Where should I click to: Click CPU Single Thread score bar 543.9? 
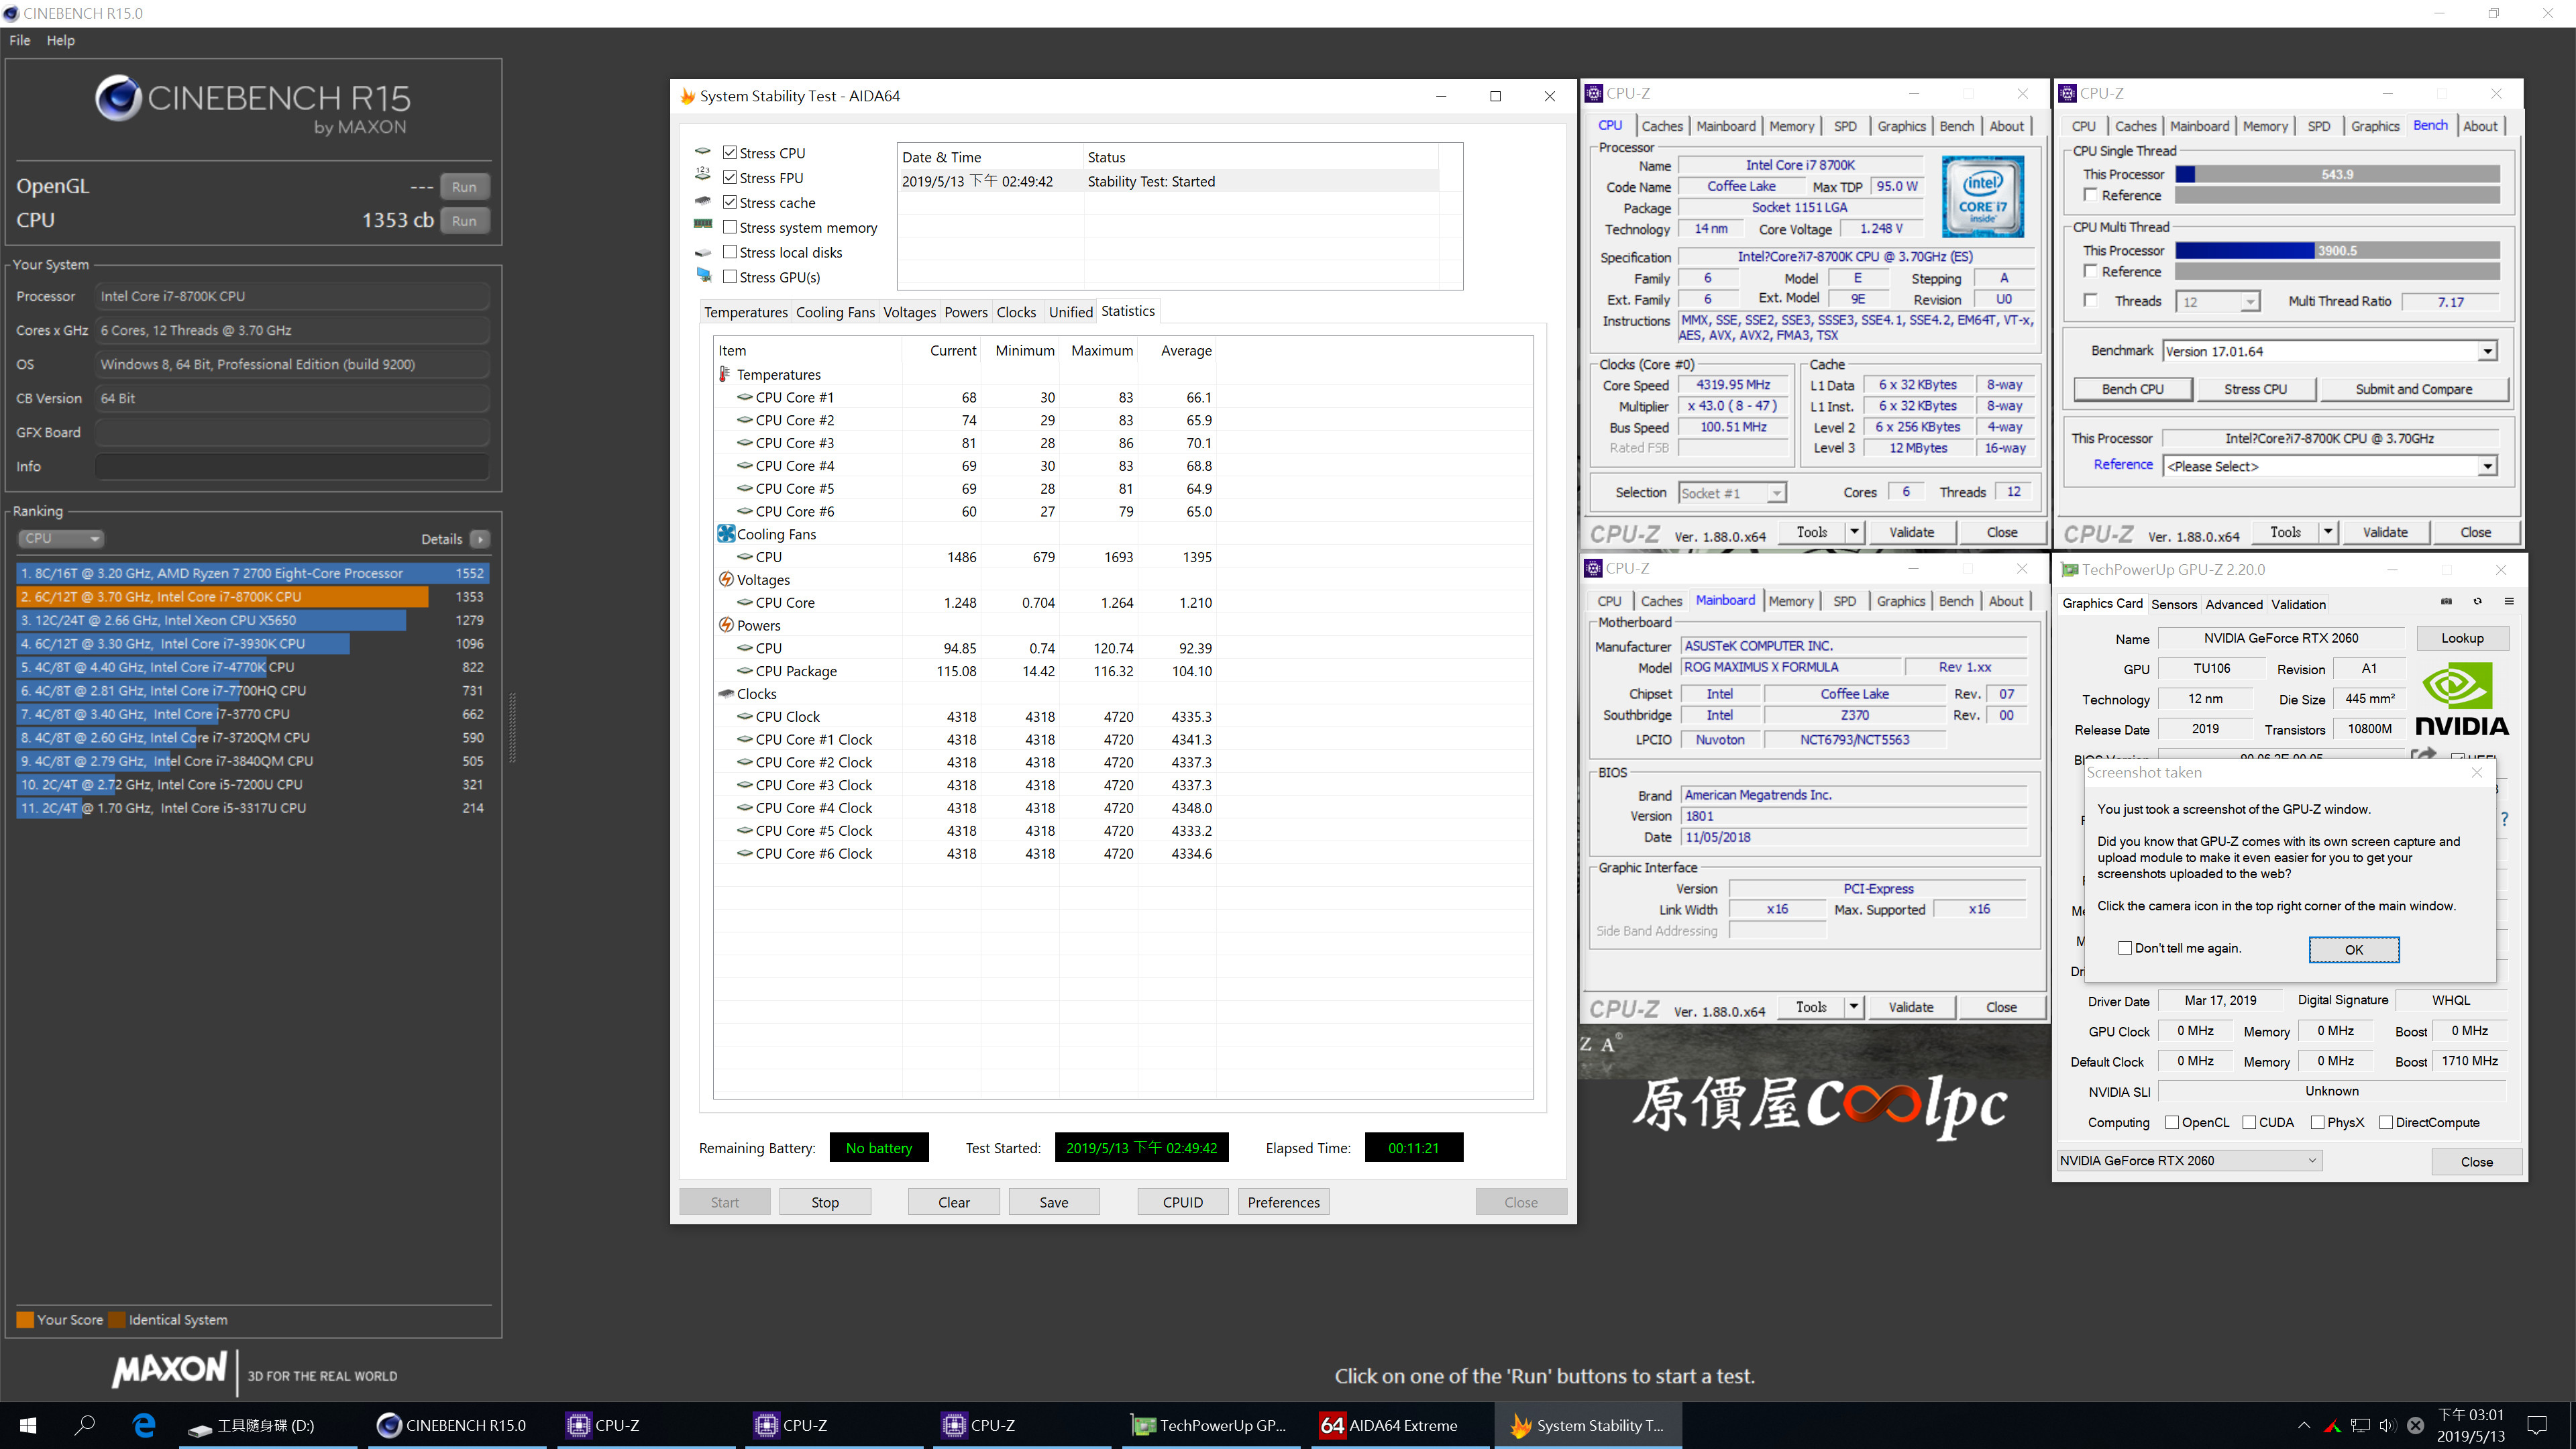click(2337, 174)
